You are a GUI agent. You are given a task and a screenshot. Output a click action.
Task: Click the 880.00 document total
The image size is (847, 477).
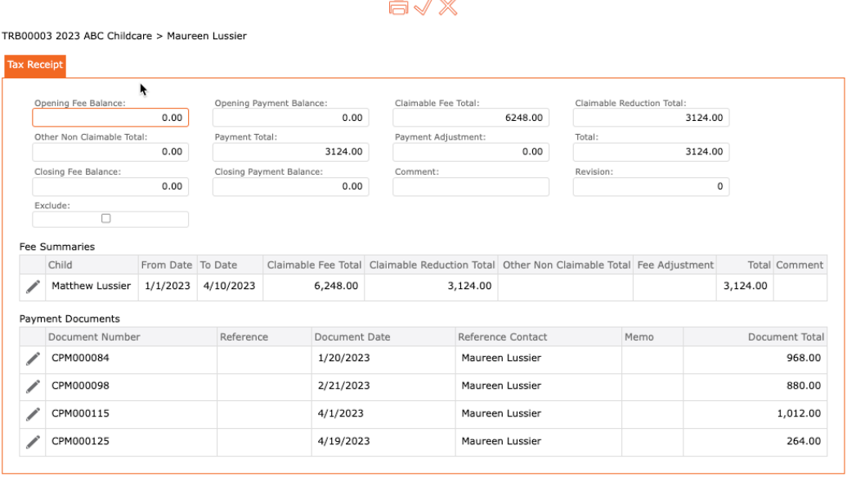click(804, 386)
